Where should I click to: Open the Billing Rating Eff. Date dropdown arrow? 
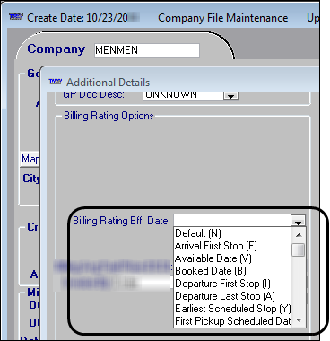[x=298, y=221]
